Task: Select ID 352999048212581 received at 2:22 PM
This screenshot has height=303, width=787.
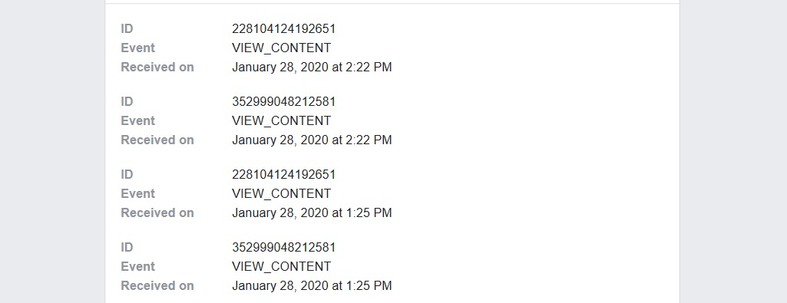Action: tap(283, 102)
